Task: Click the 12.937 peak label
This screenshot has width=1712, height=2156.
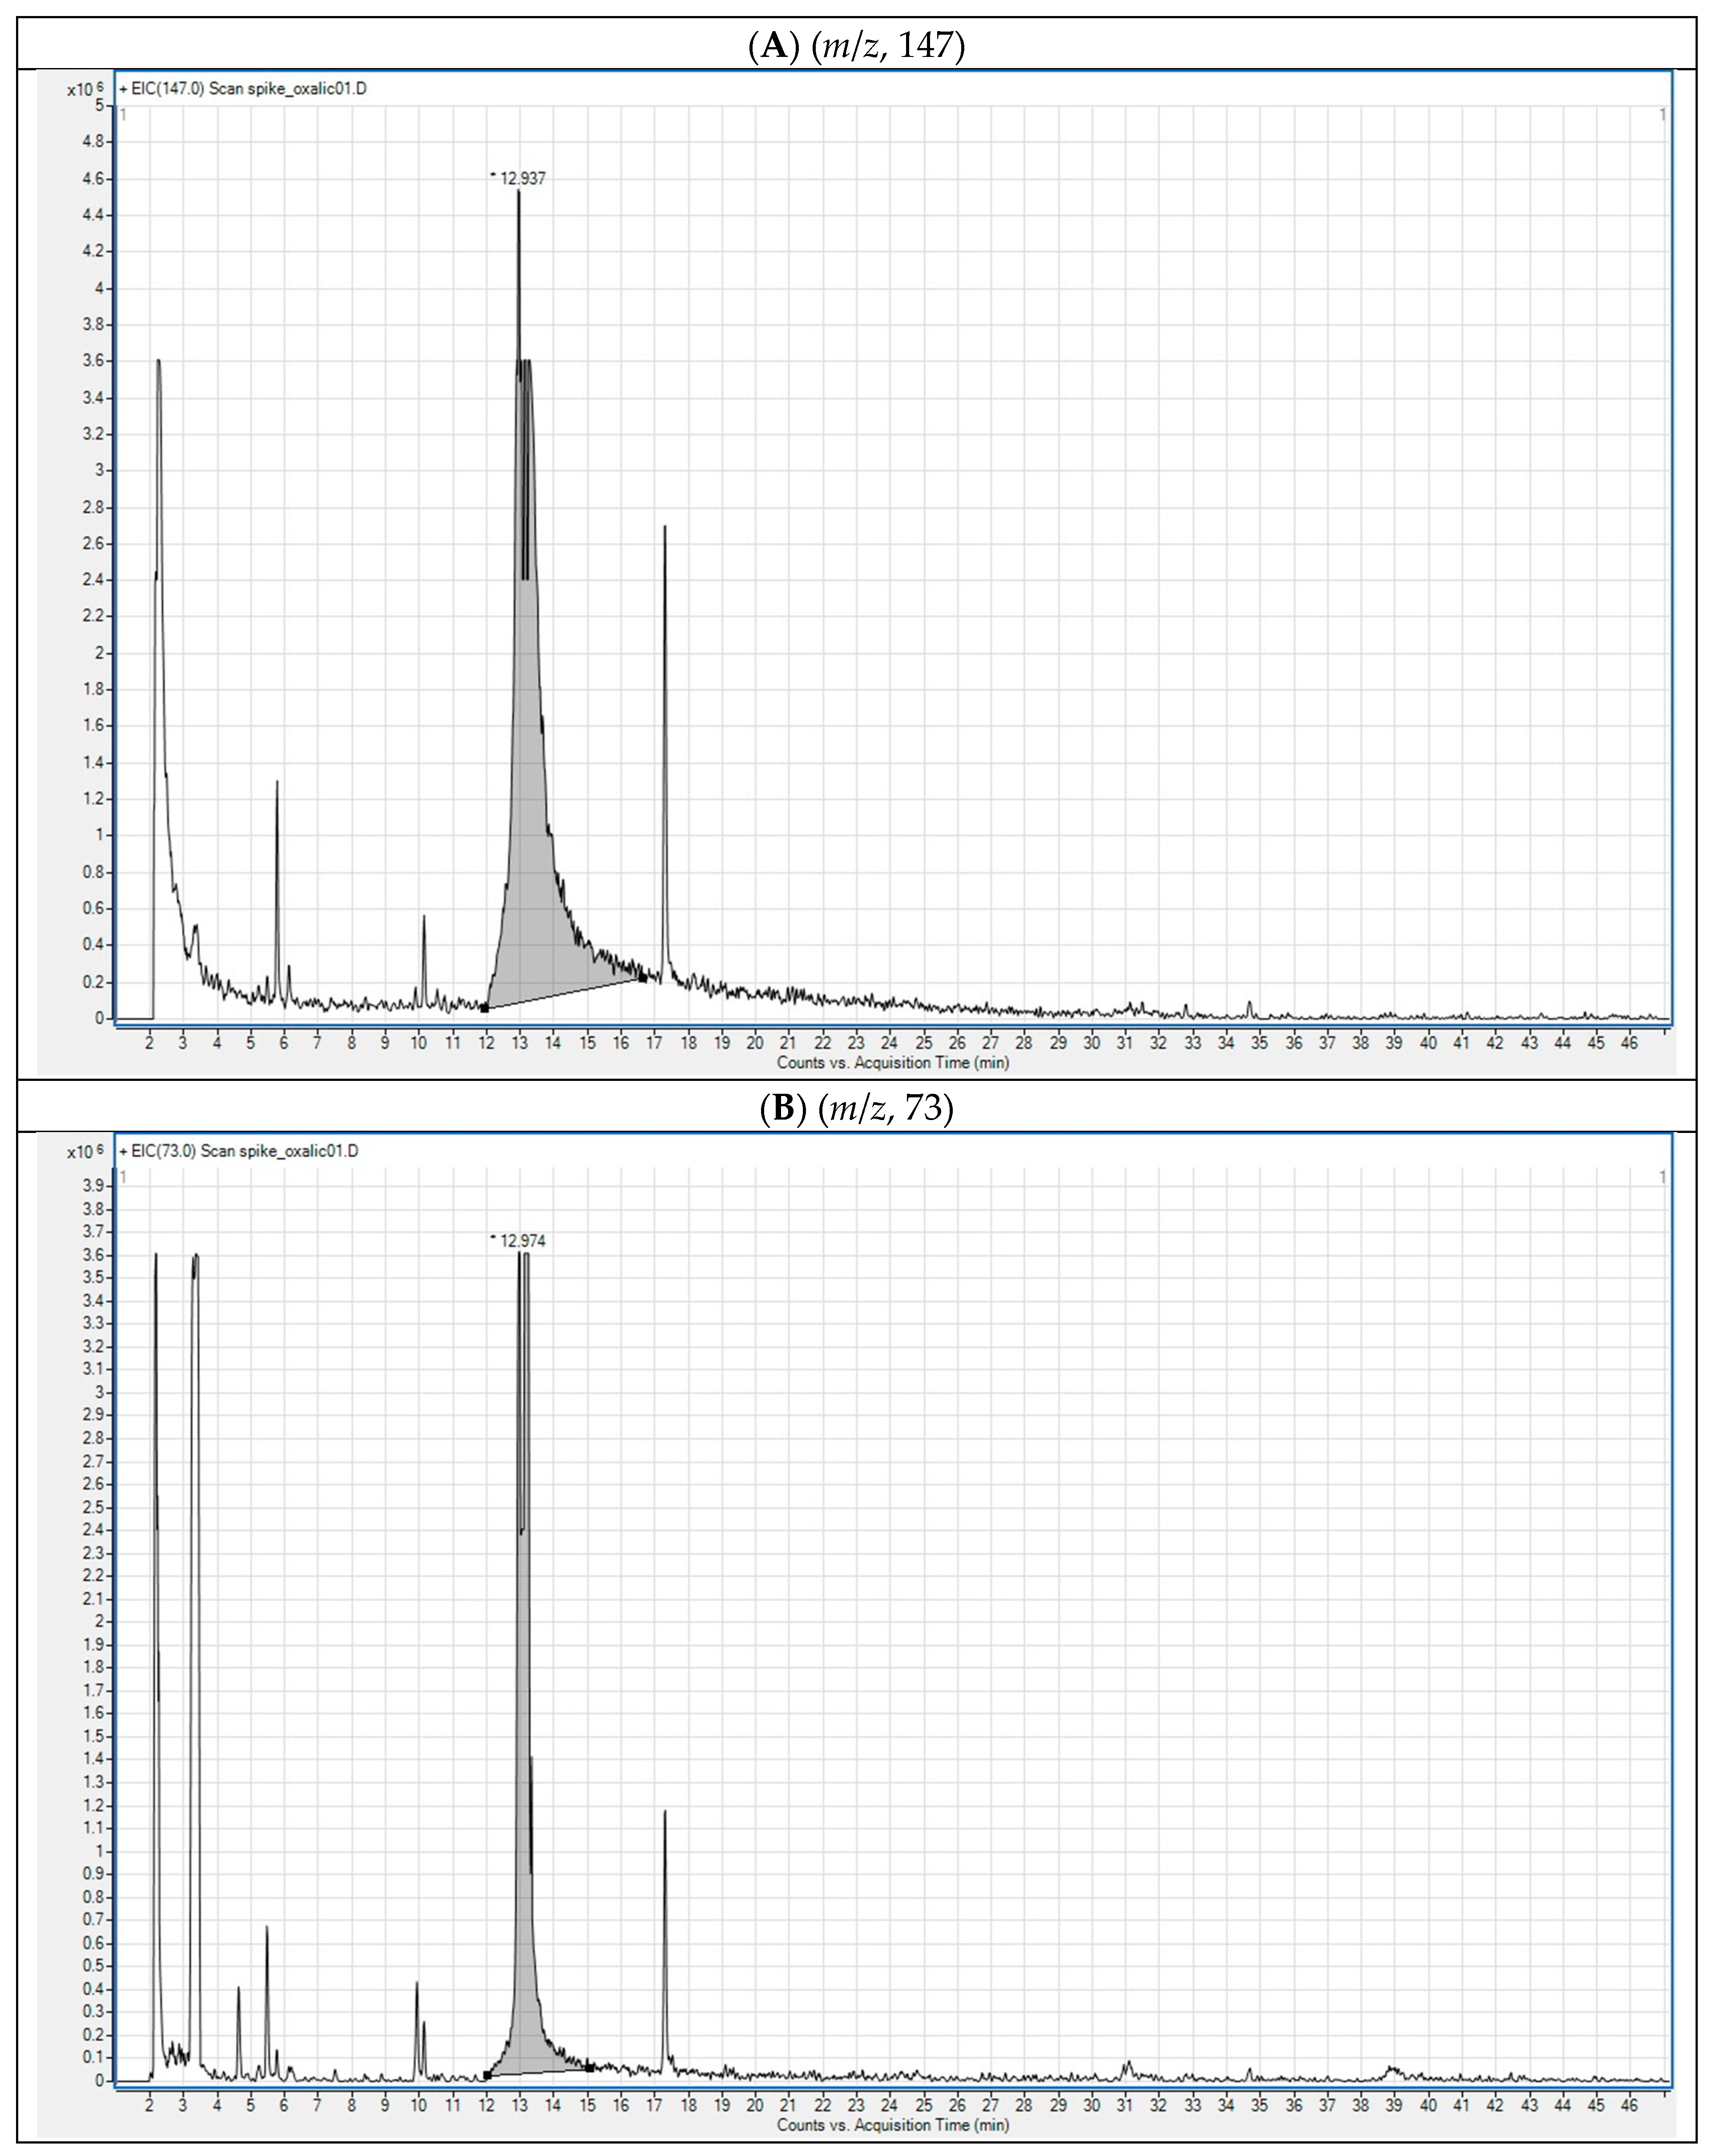Action: tap(522, 178)
